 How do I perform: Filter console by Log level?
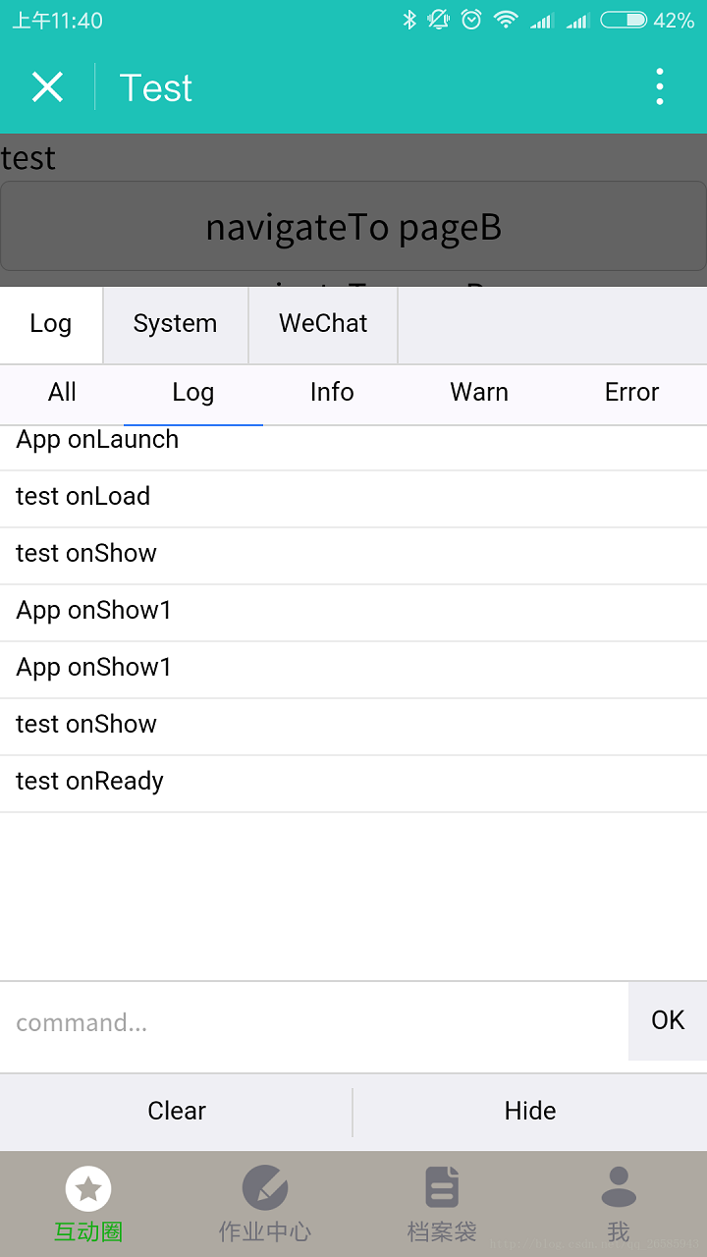pyautogui.click(x=193, y=393)
